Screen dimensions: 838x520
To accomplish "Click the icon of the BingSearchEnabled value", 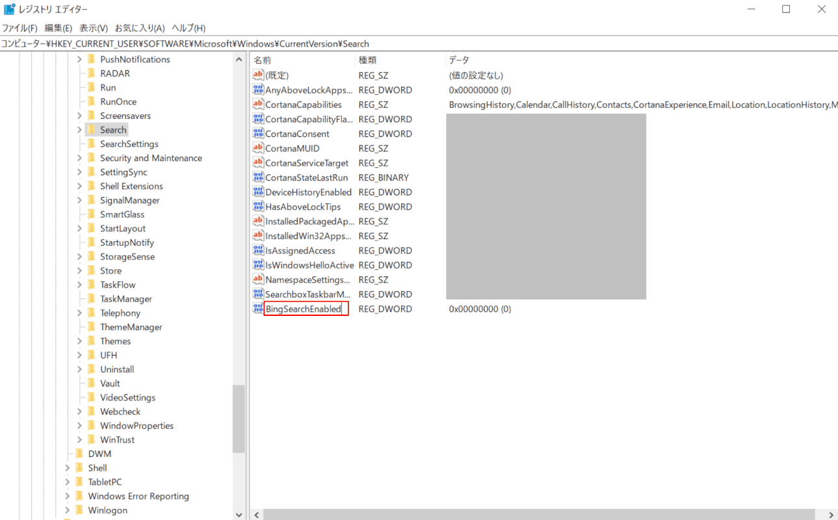I will (x=258, y=309).
